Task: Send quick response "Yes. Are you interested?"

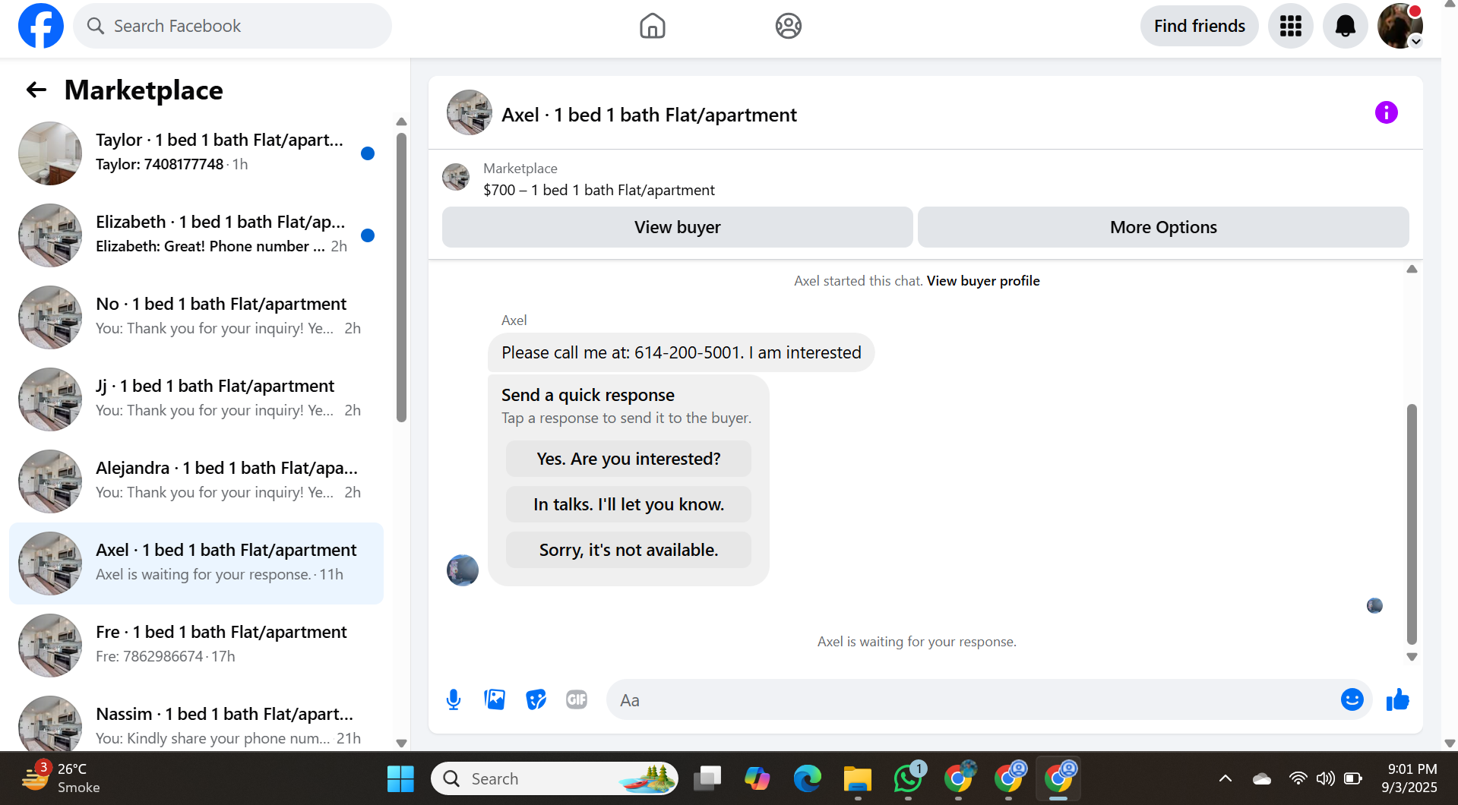Action: 628,459
